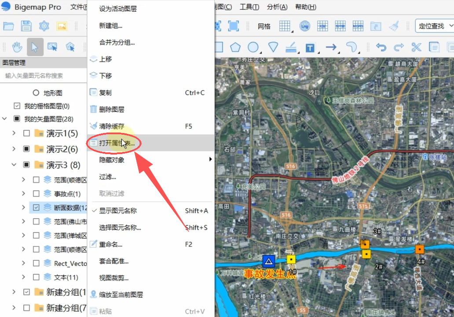Image resolution: width=454 pixels, height=317 pixels.
Task: Toggle the 演示3 (8) group checkbox
Action: pos(27,165)
